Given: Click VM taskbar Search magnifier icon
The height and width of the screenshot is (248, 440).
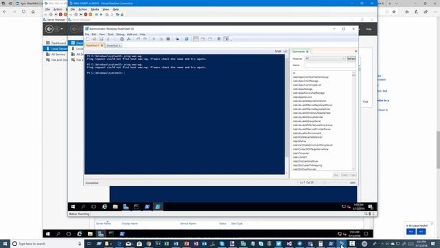Looking at the screenshot, I should coord(83,207).
